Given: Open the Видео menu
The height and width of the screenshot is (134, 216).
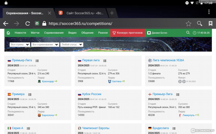Looking at the screenshot, I should pos(72,33).
